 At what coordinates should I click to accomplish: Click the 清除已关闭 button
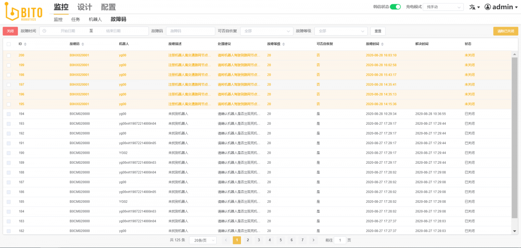click(505, 31)
